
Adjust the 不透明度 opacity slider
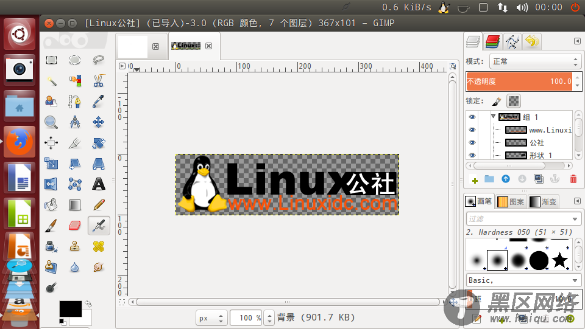[519, 81]
